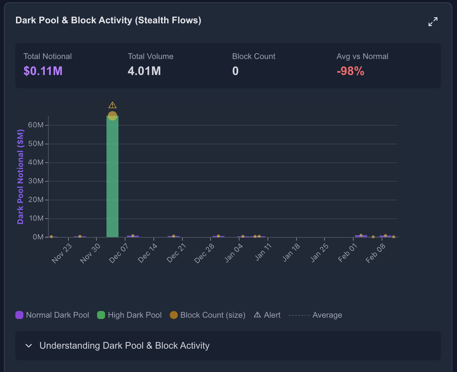Click the -98% Avg vs Normal value
The height and width of the screenshot is (372, 457).
point(350,71)
